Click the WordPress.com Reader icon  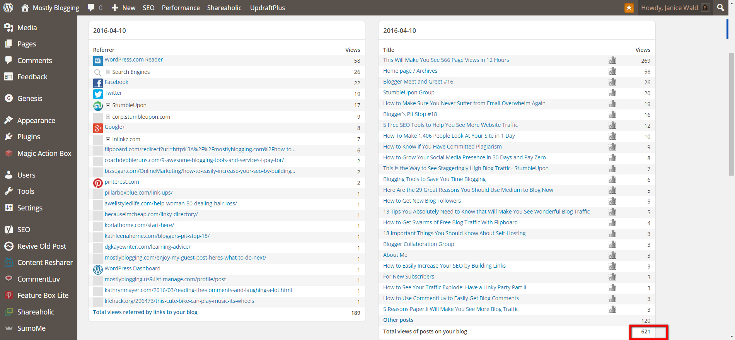coord(98,61)
